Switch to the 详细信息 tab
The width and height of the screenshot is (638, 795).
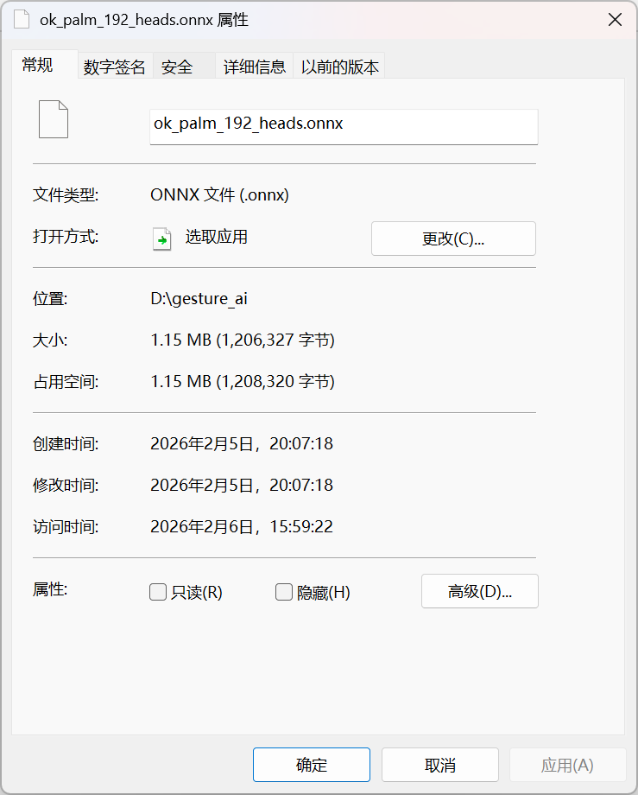254,67
